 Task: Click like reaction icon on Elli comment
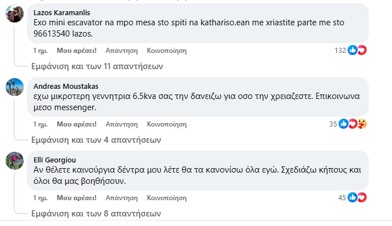point(353,197)
